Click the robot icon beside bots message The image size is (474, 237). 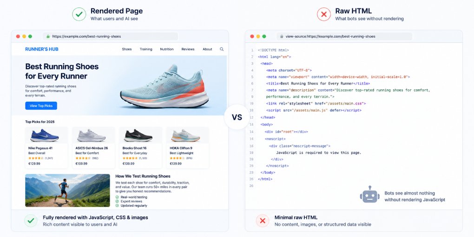pos(370,194)
